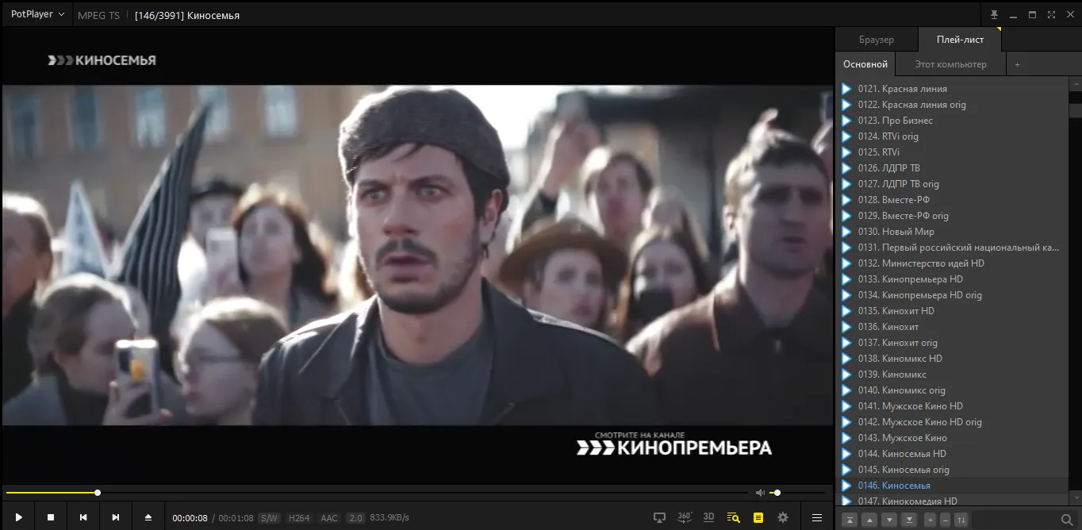Click the Play button
Viewport: 1082px width, 530px height.
point(18,517)
